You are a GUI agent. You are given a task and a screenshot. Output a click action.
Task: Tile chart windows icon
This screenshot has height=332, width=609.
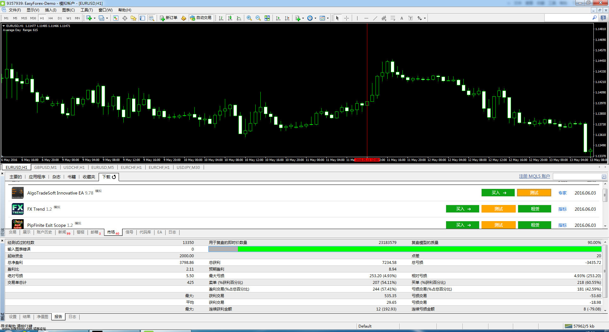click(x=267, y=18)
